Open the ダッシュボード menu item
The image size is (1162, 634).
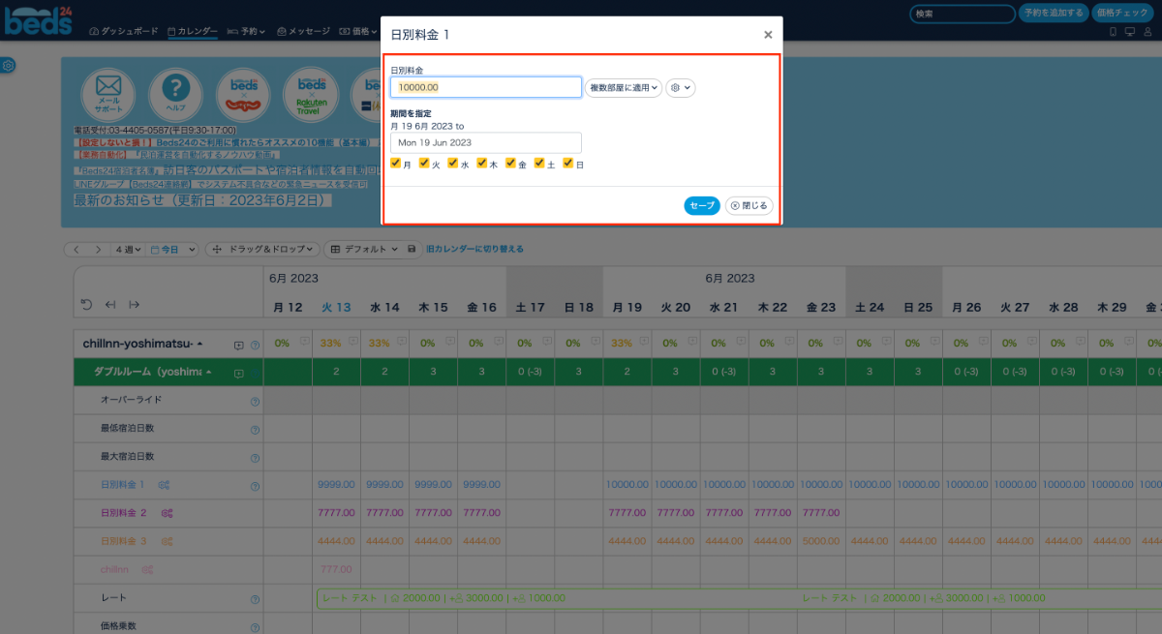pyautogui.click(x=124, y=31)
